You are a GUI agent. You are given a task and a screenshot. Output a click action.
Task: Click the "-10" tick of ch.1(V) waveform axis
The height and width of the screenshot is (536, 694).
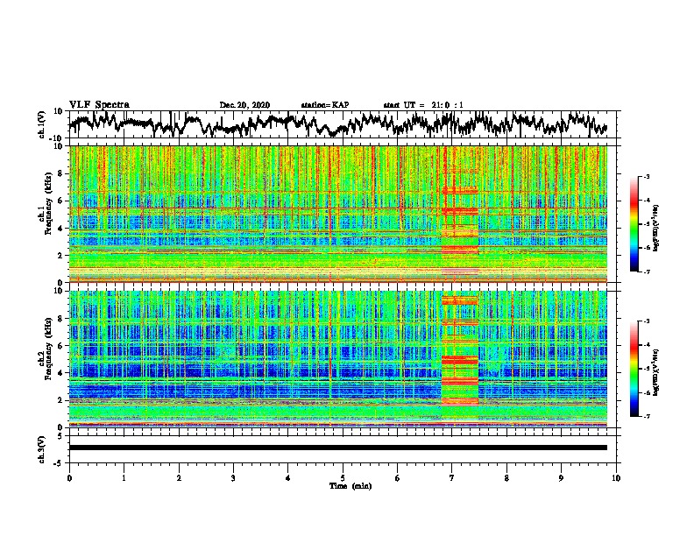(x=57, y=138)
